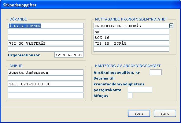The width and height of the screenshot is (181, 123).
Task: Click the HANTERING AV ANSÖKNINGSAVGIFT heading
Action: click(x=128, y=66)
